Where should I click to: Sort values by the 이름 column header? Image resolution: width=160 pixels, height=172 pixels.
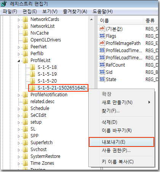pos(120,21)
